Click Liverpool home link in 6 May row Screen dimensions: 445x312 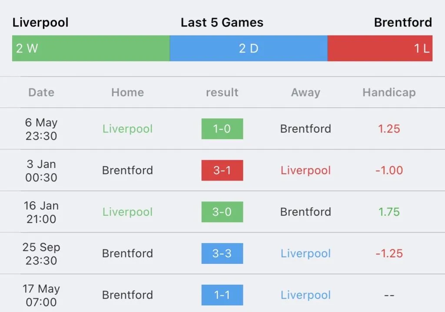(x=127, y=129)
